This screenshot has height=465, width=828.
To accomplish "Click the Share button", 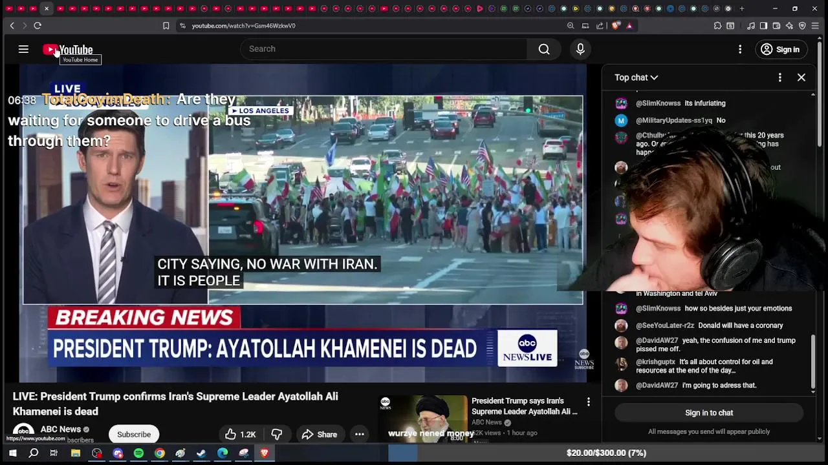I will tap(320, 435).
